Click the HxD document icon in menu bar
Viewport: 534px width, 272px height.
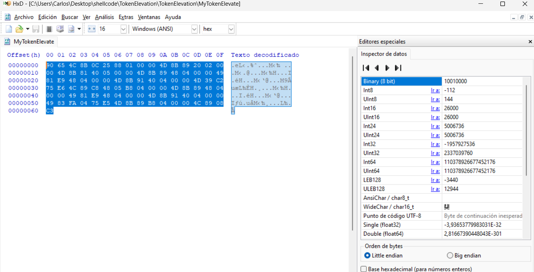[x=8, y=17]
